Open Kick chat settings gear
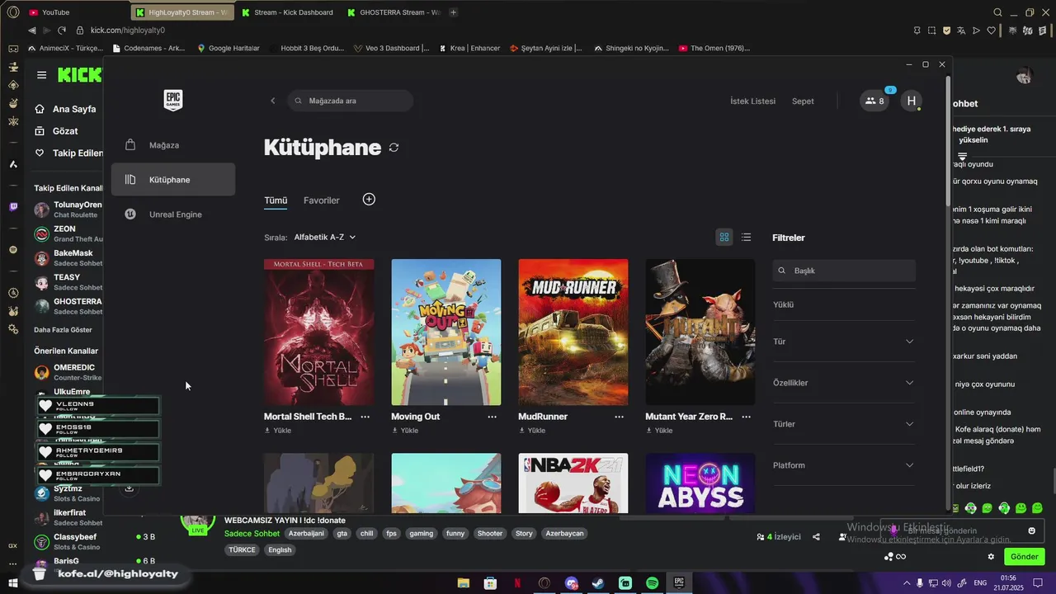 click(x=991, y=557)
